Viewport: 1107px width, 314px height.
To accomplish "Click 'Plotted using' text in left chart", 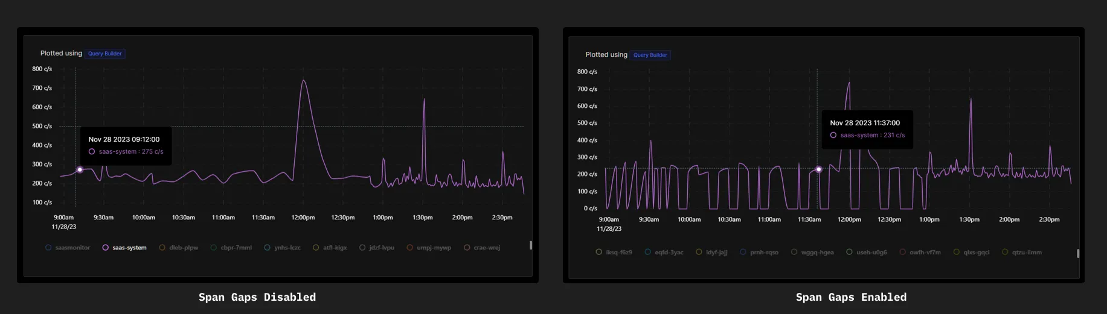I will click(x=61, y=53).
